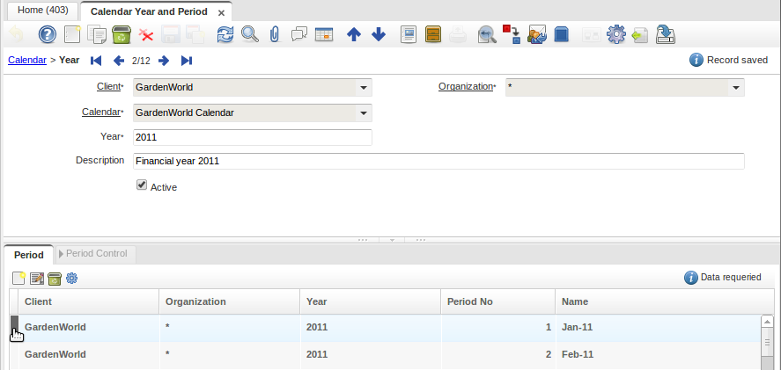The image size is (781, 370).
Task: Uncheck the Active checkbox
Action: tap(141, 185)
